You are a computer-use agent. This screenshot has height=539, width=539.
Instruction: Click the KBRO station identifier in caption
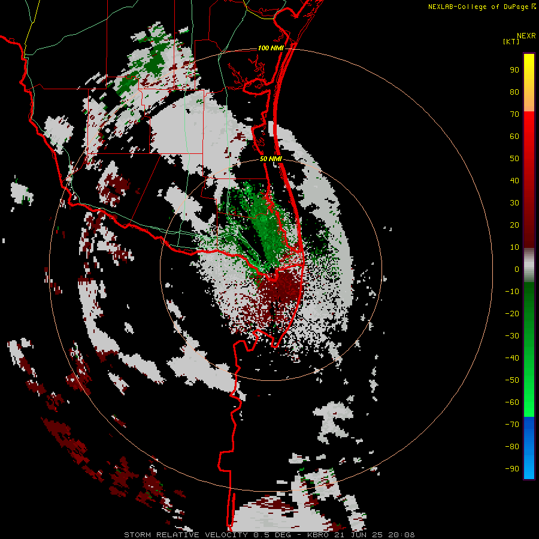click(x=319, y=535)
